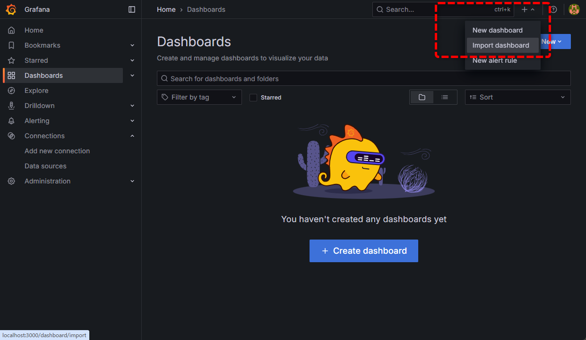The height and width of the screenshot is (340, 586).
Task: Switch to list view layout
Action: (445, 97)
